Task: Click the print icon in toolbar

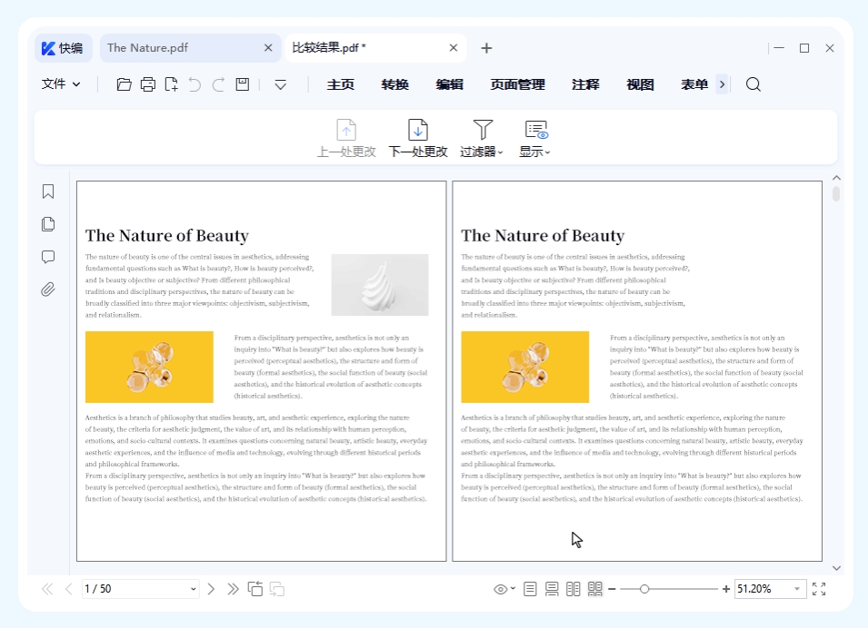Action: [x=147, y=84]
